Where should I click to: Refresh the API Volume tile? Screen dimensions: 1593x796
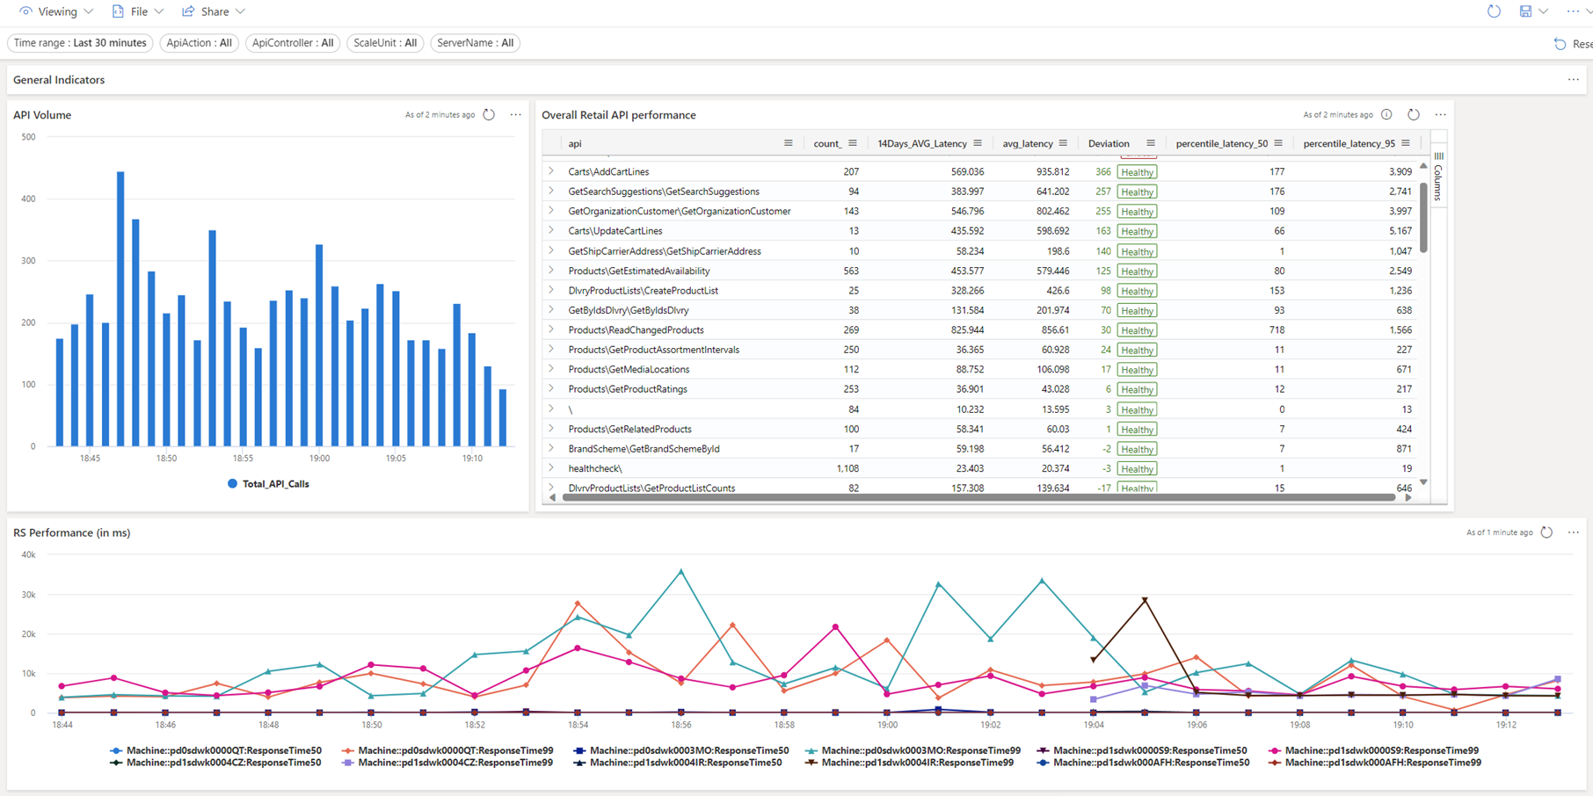click(489, 114)
